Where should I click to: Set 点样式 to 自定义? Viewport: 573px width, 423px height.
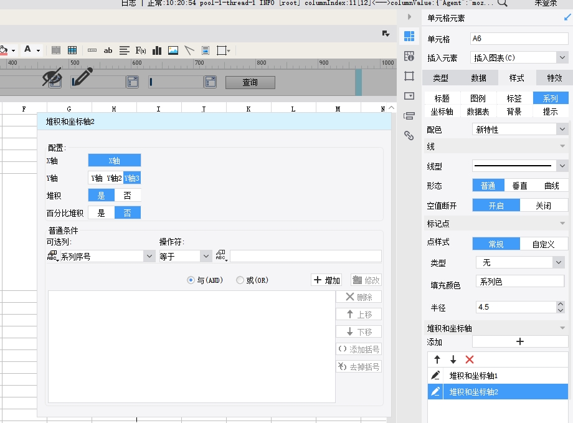click(544, 244)
